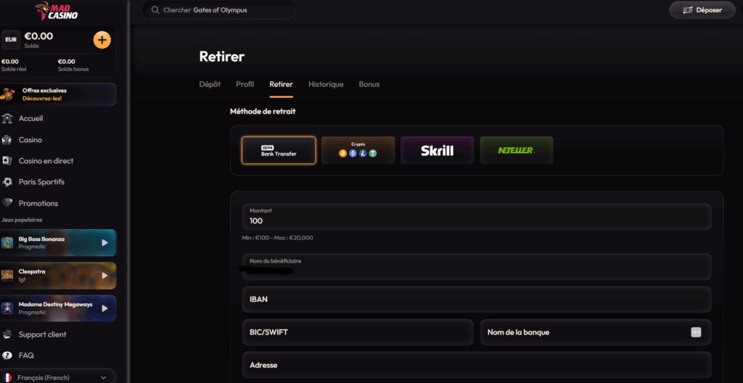
Task: Select Skrill withdrawal method
Action: (x=437, y=150)
